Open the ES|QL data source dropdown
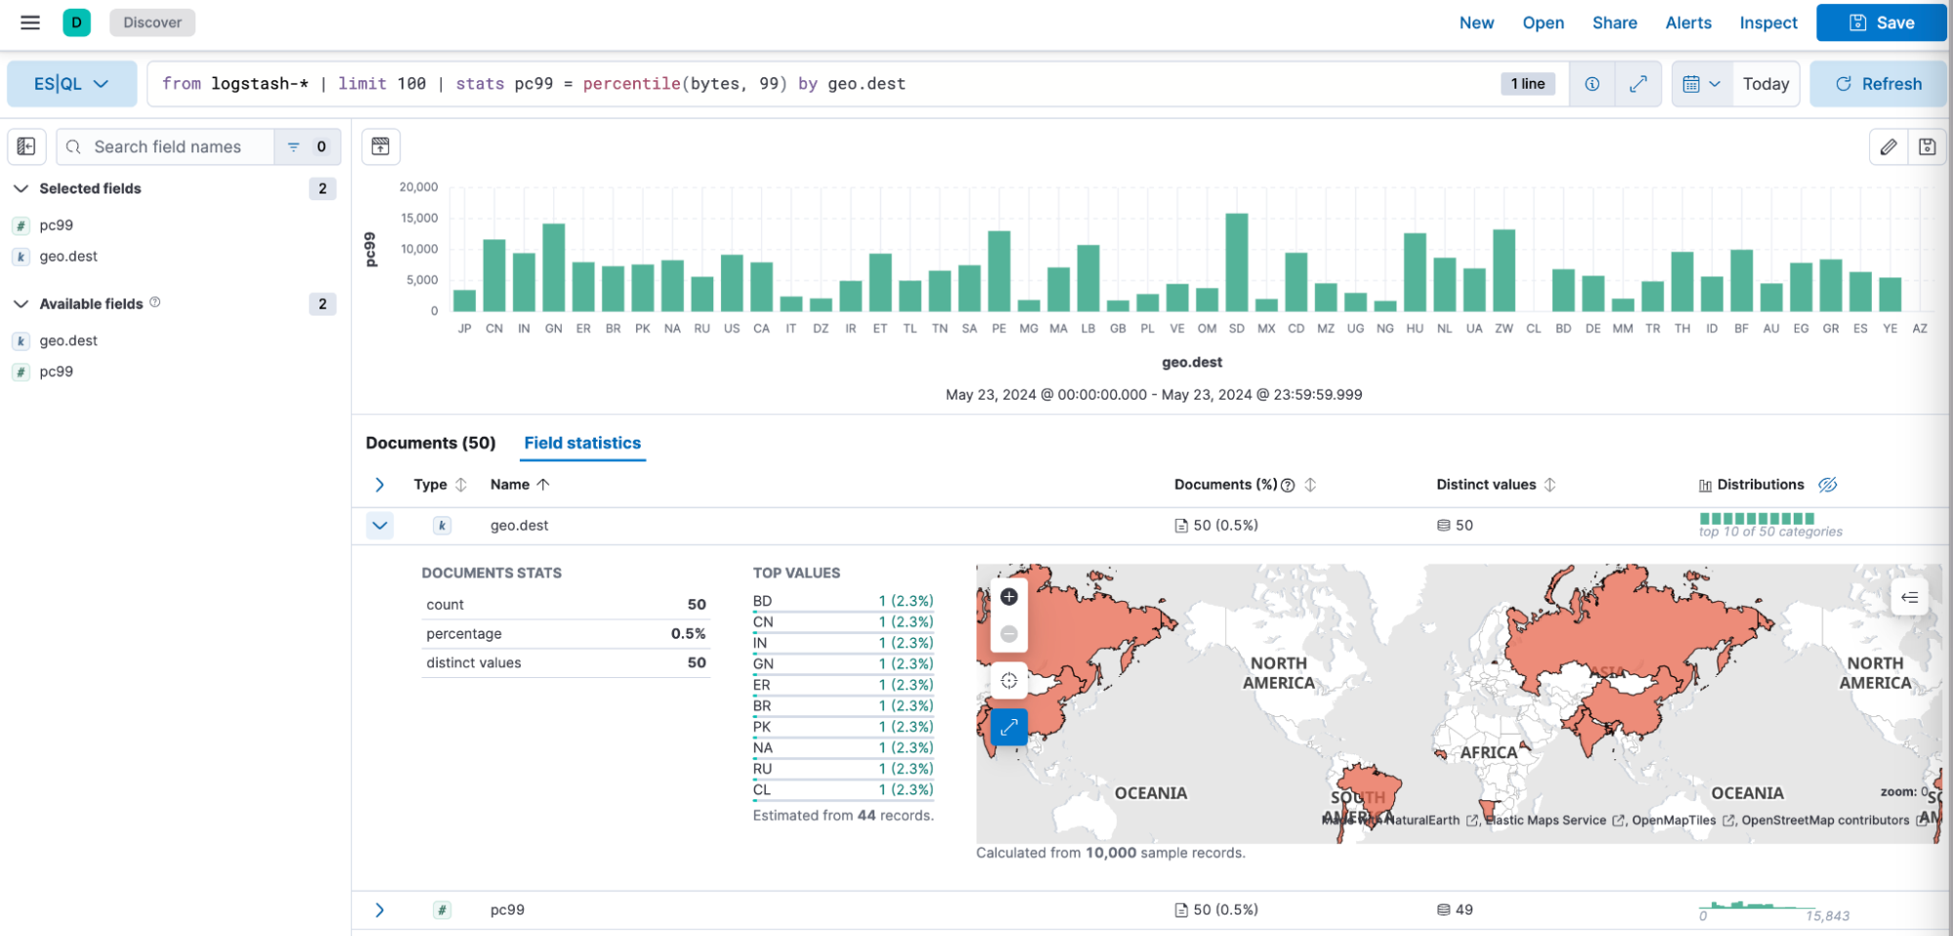The image size is (1953, 936). [x=71, y=84]
